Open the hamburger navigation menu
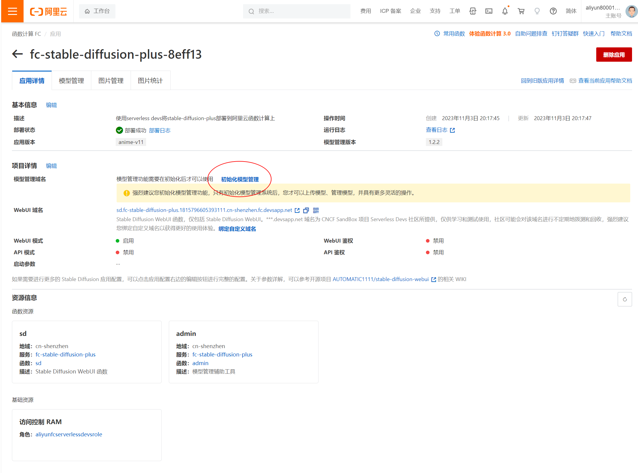 tap(12, 11)
